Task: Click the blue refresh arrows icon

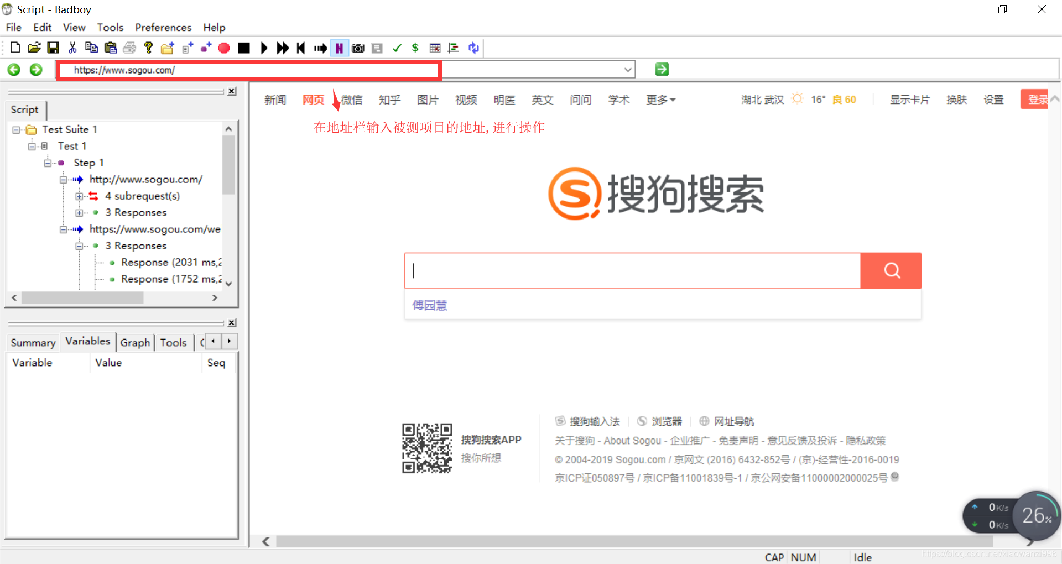Action: (473, 48)
